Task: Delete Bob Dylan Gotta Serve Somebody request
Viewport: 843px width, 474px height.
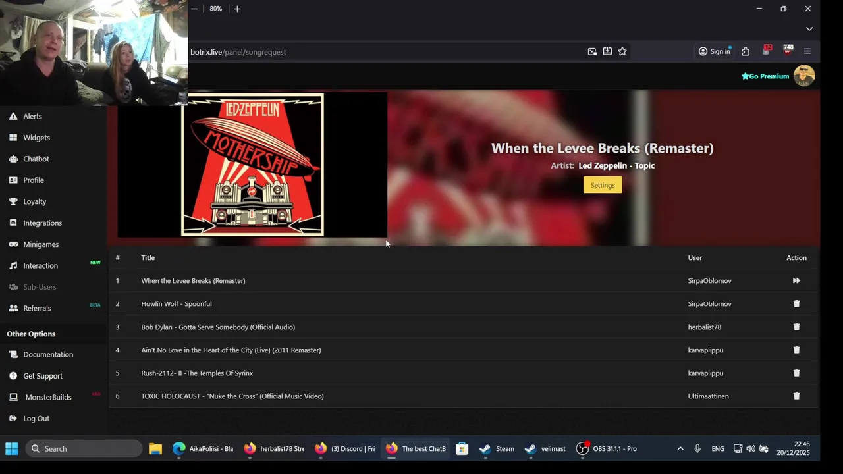Action: click(x=796, y=327)
